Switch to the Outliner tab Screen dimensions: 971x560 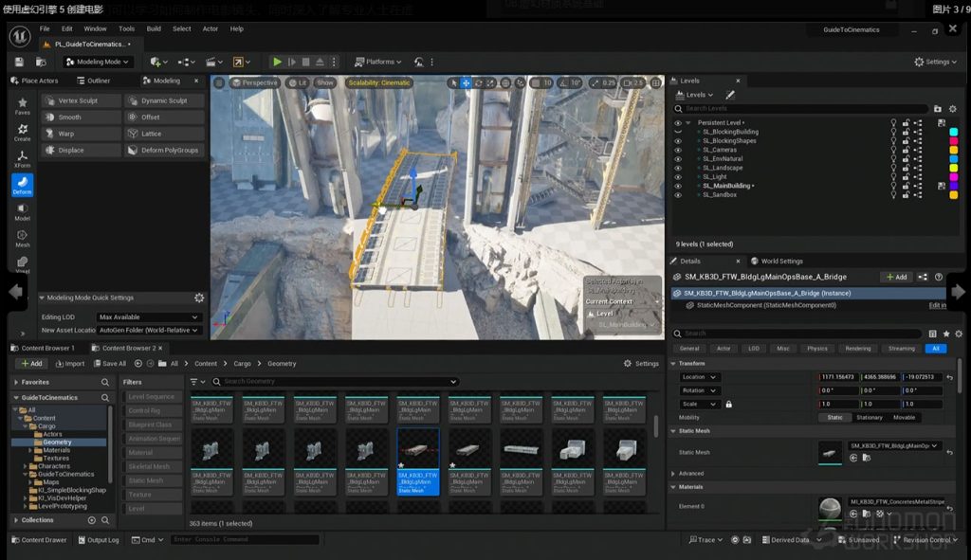pyautogui.click(x=94, y=81)
